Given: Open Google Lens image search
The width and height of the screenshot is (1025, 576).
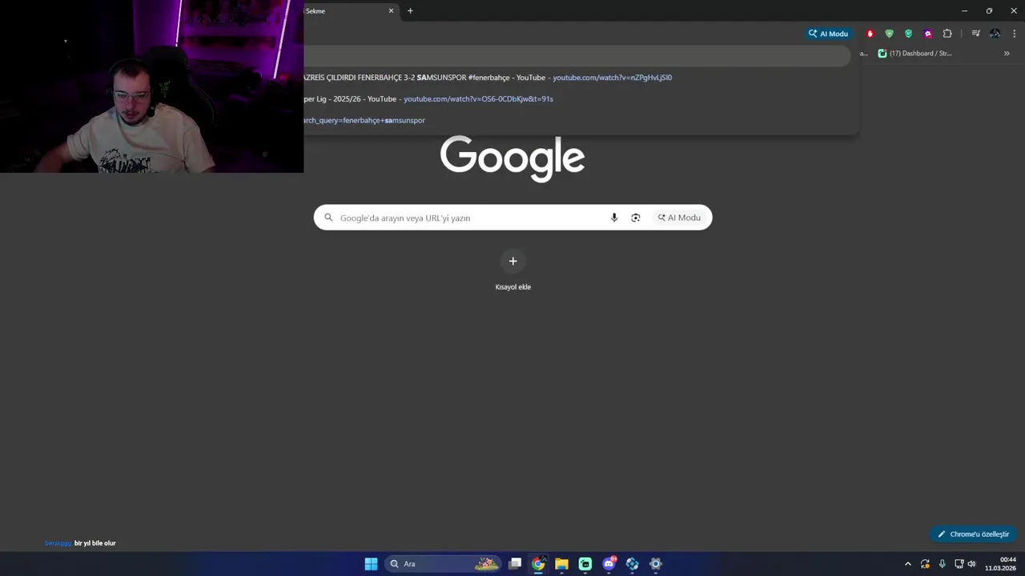Looking at the screenshot, I should pyautogui.click(x=636, y=218).
